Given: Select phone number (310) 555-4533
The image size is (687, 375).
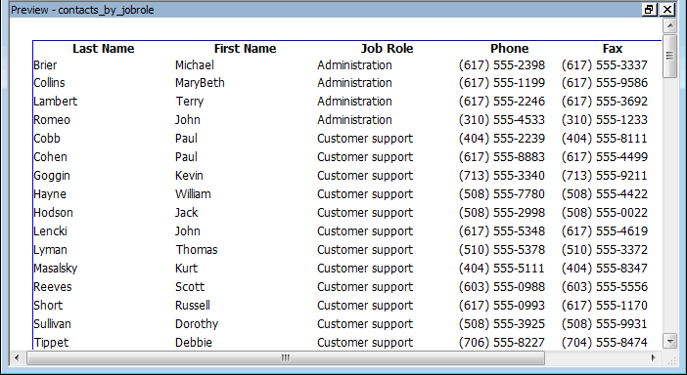Looking at the screenshot, I should (x=502, y=120).
